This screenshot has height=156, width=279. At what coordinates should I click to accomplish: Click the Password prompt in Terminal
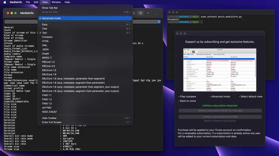pyautogui.click(x=174, y=19)
